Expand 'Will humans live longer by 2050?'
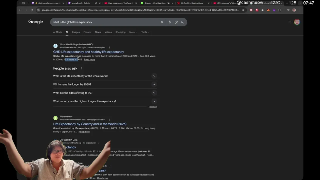Screen dimensions: 320x180 (x=105, y=84)
